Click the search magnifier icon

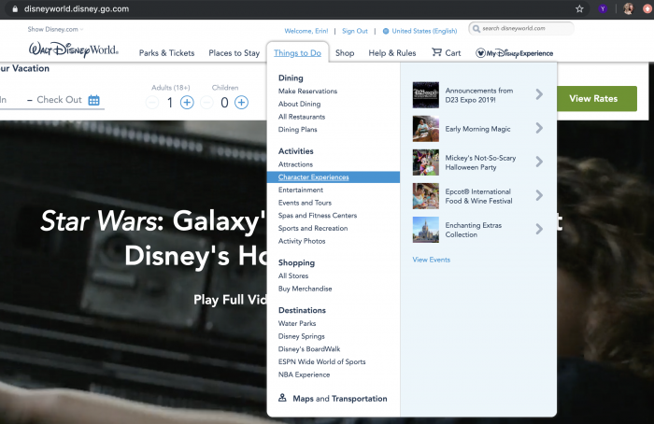coord(476,28)
